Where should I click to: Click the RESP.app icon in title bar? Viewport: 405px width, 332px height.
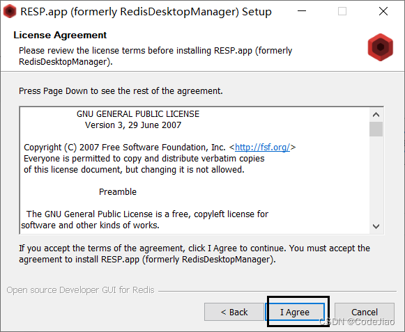point(10,11)
